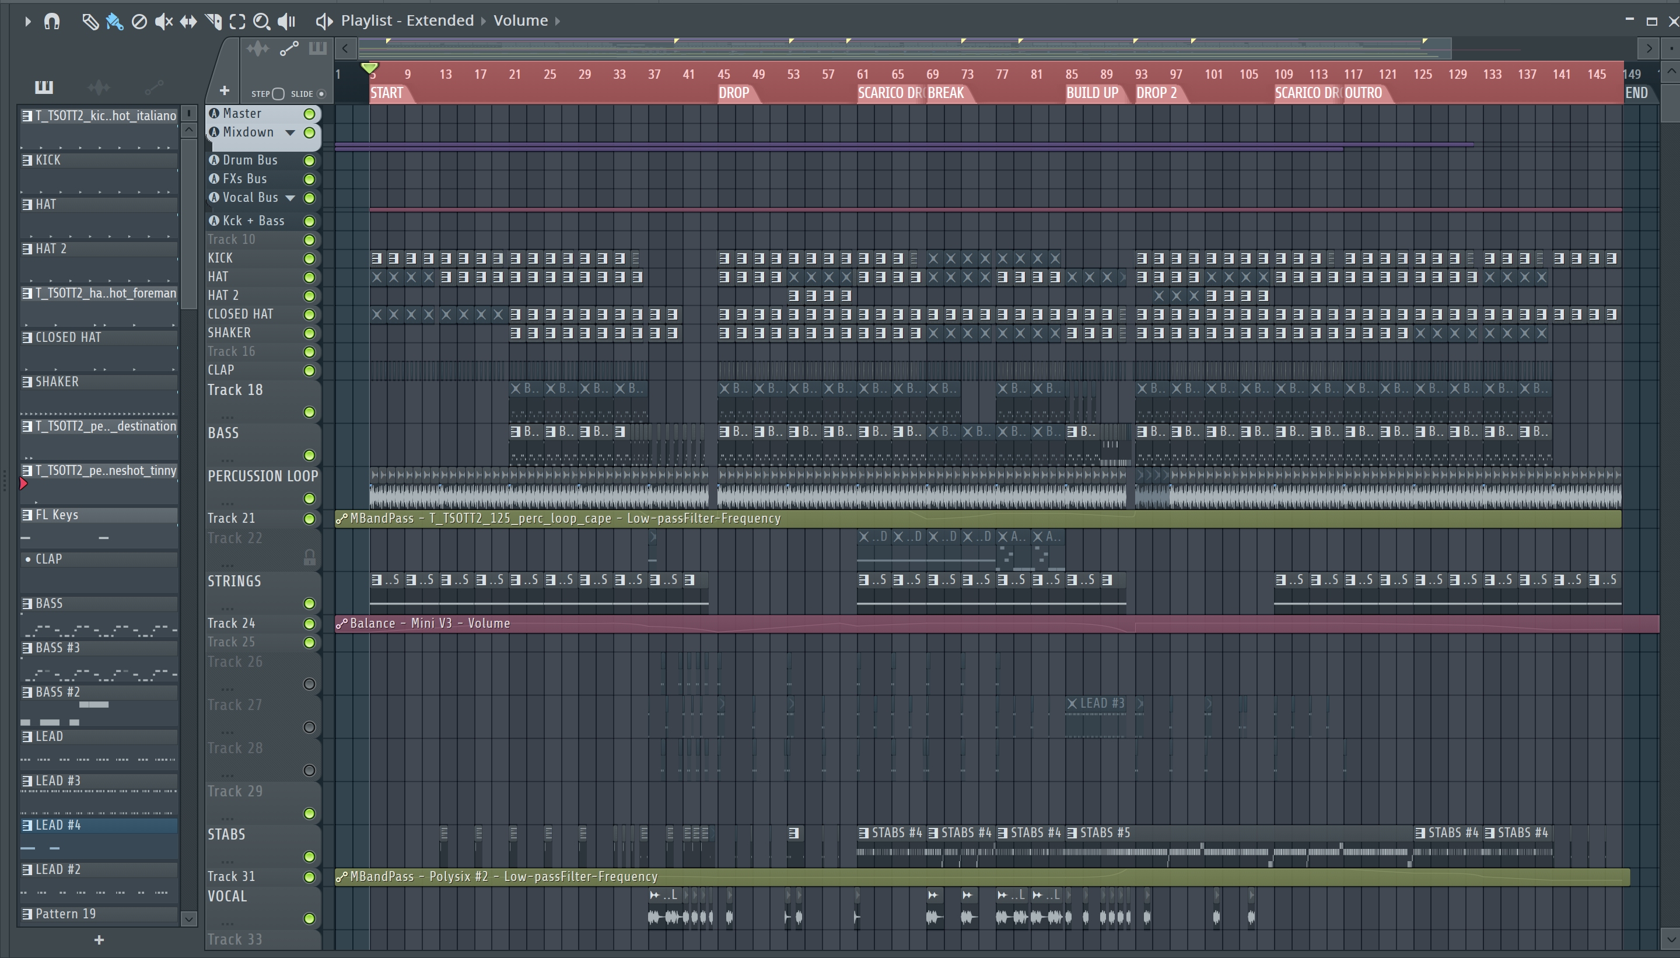Show audio clips in the picker panel
The height and width of the screenshot is (958, 1680).
[x=99, y=87]
